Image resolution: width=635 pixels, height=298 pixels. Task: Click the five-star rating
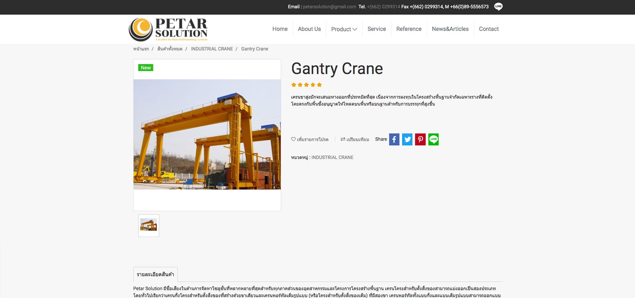306,85
